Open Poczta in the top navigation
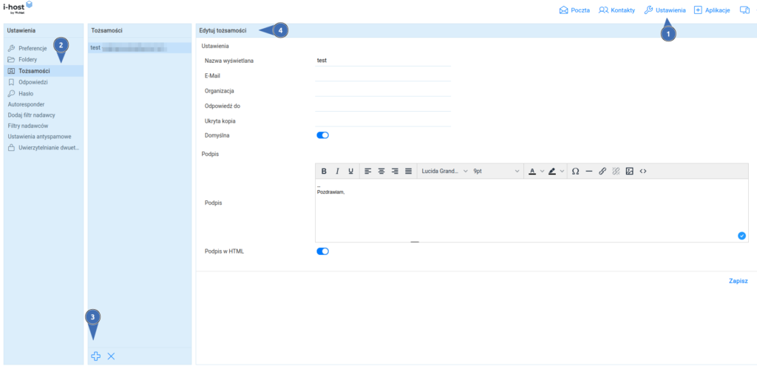 coord(574,10)
